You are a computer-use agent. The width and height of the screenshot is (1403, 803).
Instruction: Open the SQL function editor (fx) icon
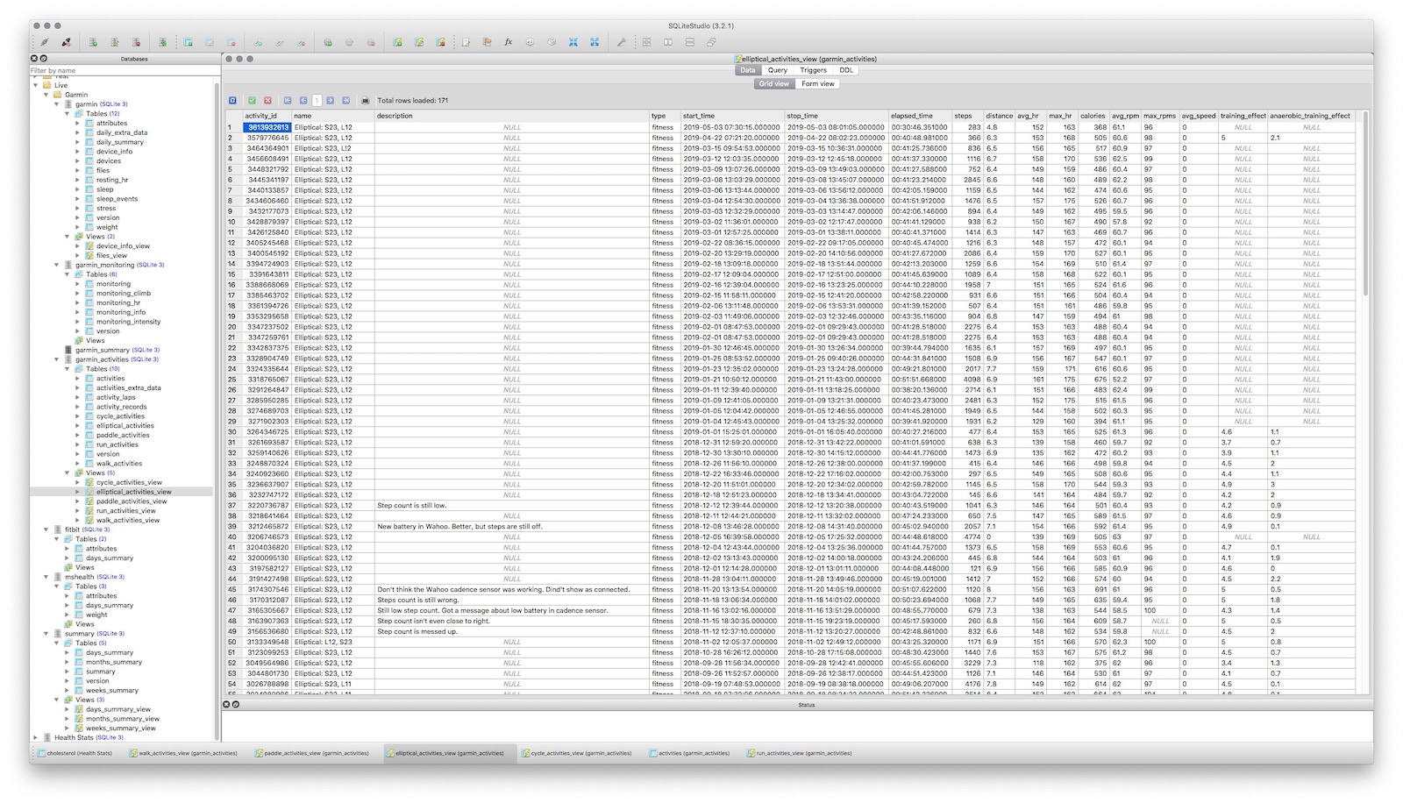[x=509, y=42]
